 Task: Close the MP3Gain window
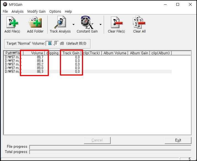(190, 4)
